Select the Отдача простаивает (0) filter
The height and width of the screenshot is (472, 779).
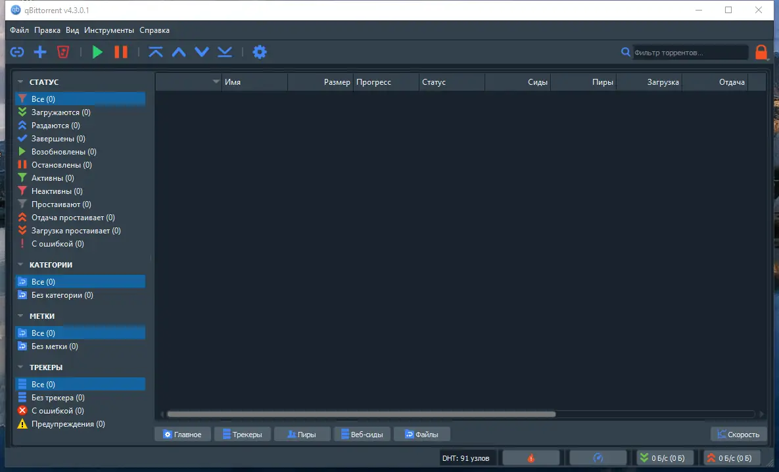click(x=80, y=218)
